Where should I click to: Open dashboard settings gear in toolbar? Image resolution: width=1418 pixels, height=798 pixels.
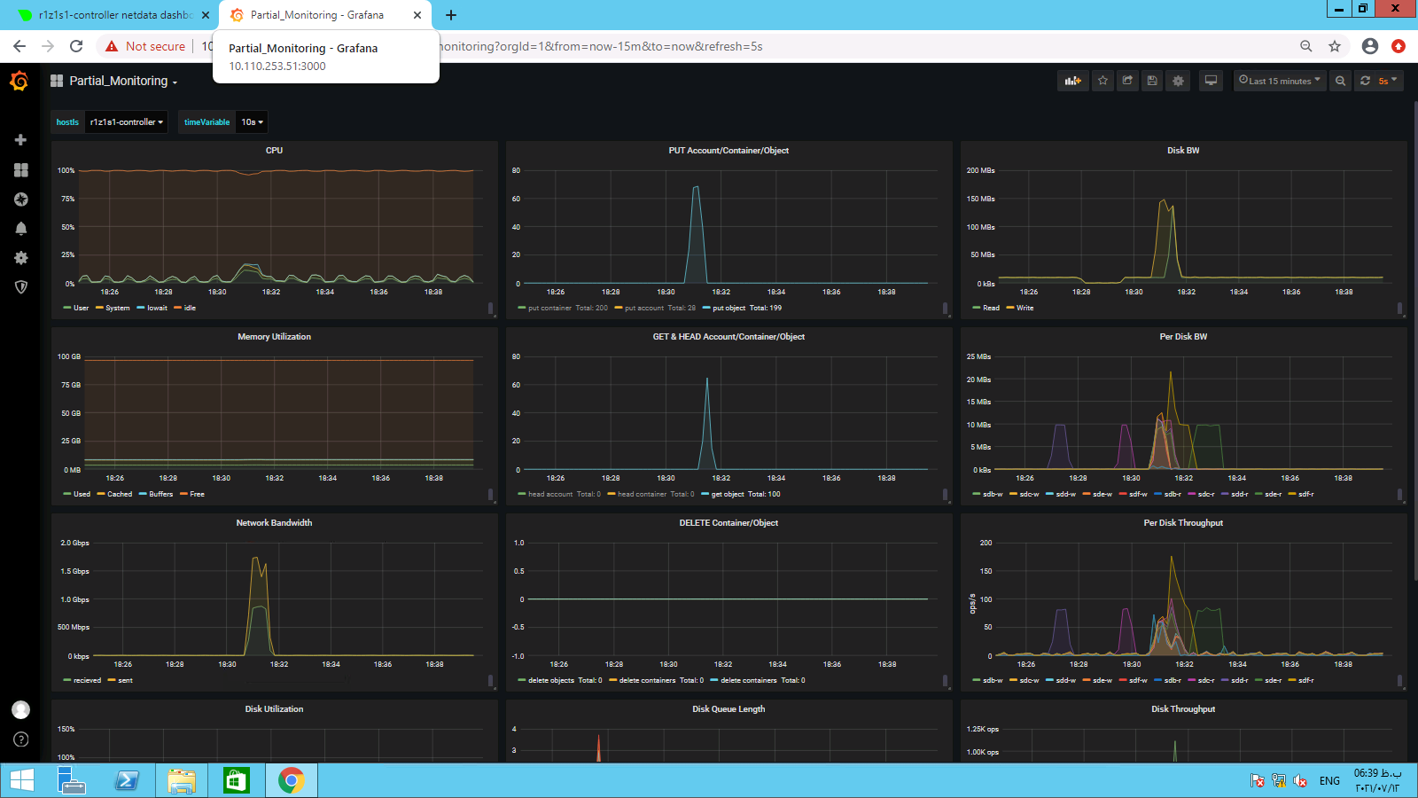point(1178,81)
